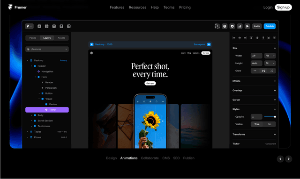Click the align left icon

pyautogui.click(x=234, y=38)
